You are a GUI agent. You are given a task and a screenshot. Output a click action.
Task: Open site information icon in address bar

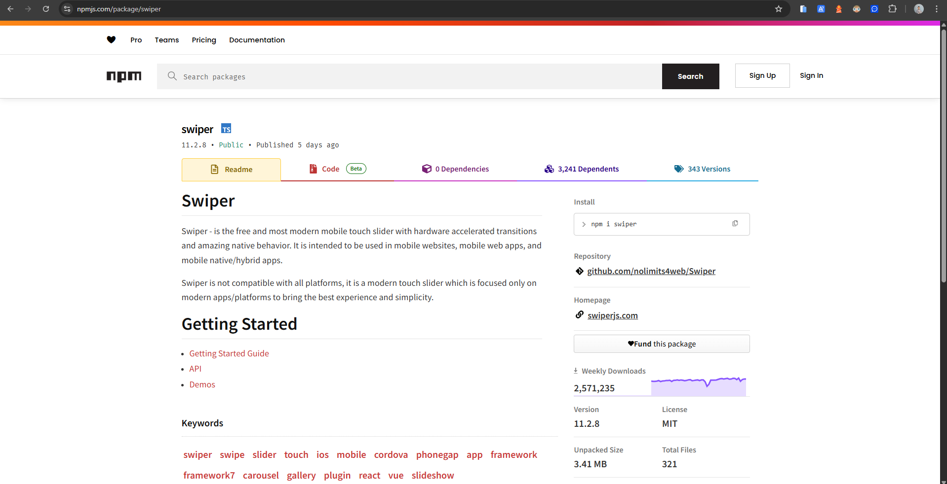point(68,9)
